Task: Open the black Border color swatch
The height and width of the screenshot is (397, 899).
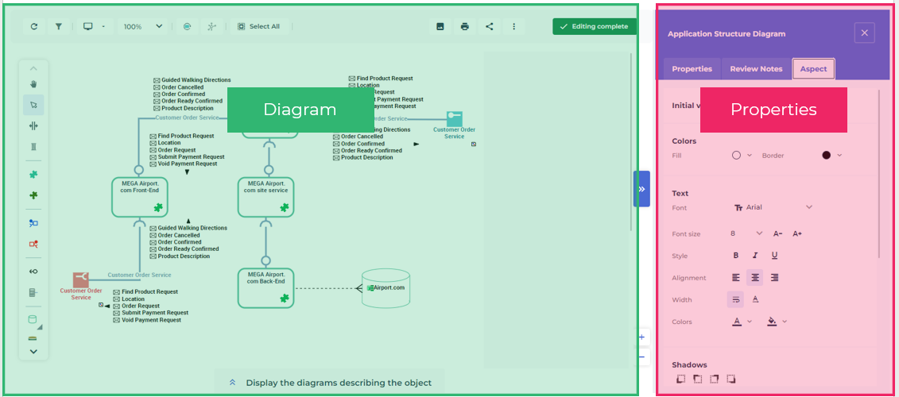Action: 831,156
